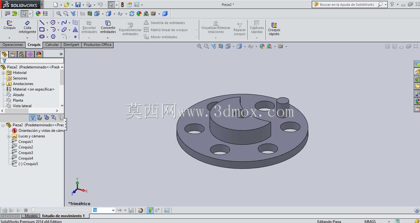Click Visualizar/Eliminar relaciones

click(216, 27)
